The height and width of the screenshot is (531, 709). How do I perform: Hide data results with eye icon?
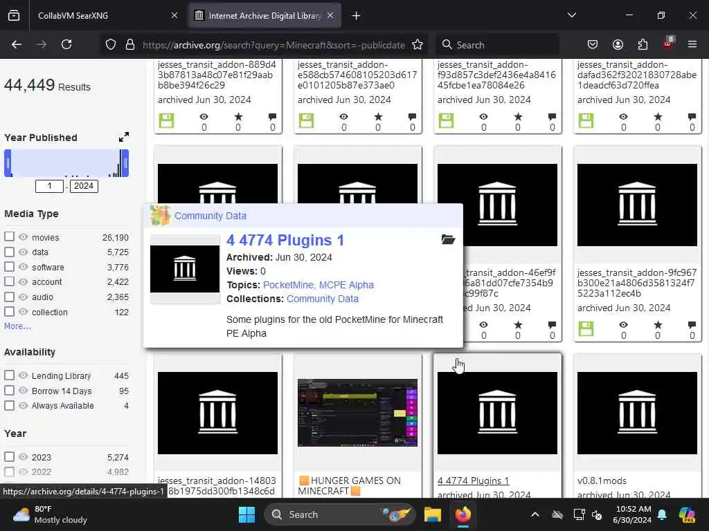[23, 252]
